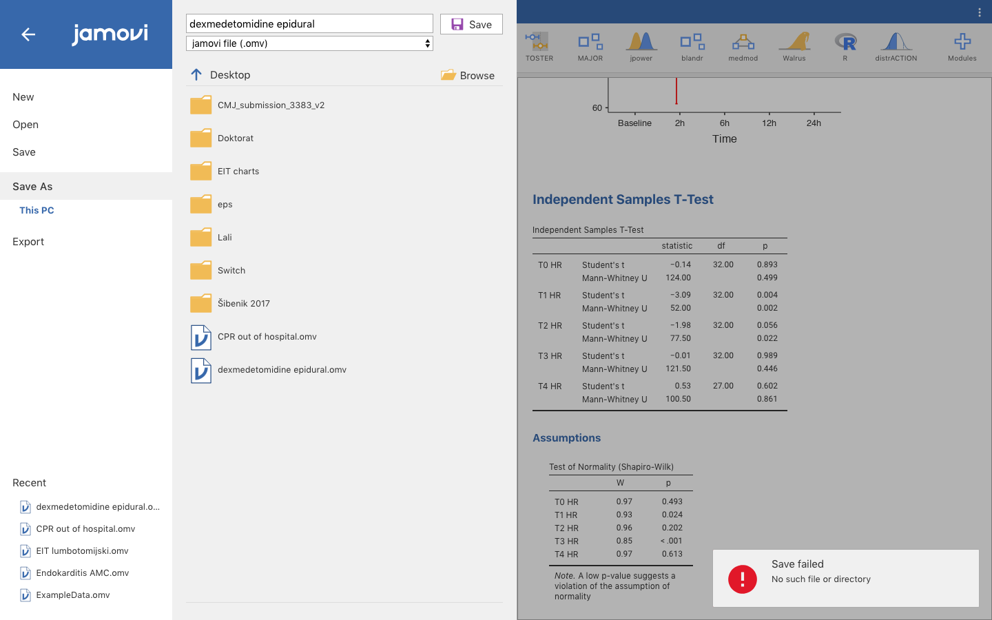Open the Šibenik 2017 folder
Viewport: 992px width, 620px height.
(x=344, y=304)
